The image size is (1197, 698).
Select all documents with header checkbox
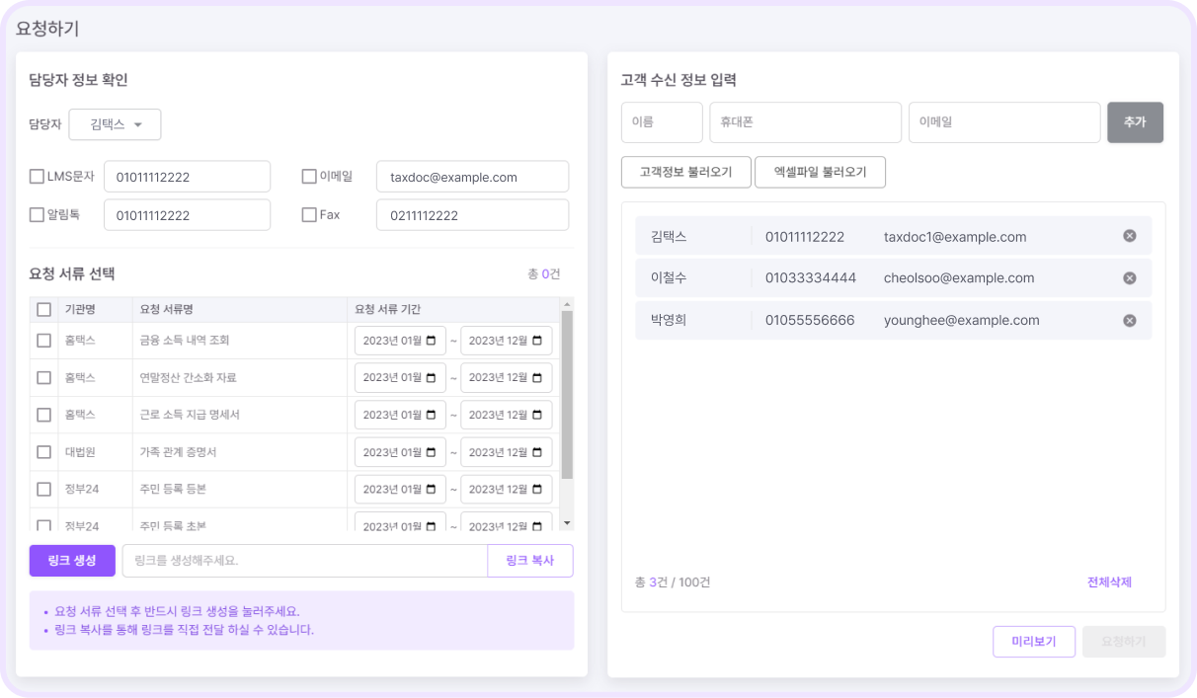point(43,310)
